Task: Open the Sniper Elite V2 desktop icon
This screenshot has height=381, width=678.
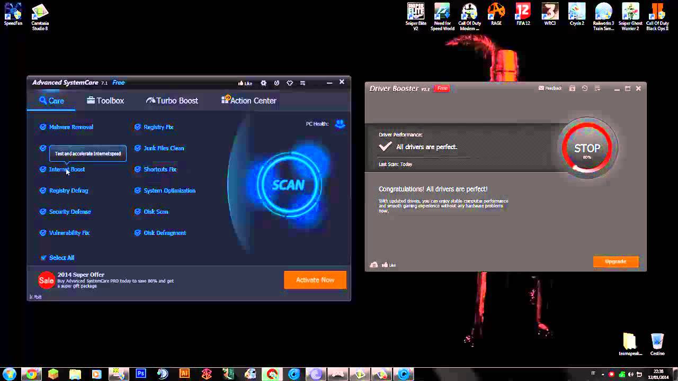Action: (416, 17)
